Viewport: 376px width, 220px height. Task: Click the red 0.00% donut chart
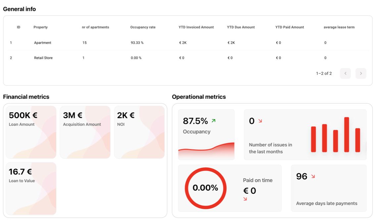(x=205, y=188)
